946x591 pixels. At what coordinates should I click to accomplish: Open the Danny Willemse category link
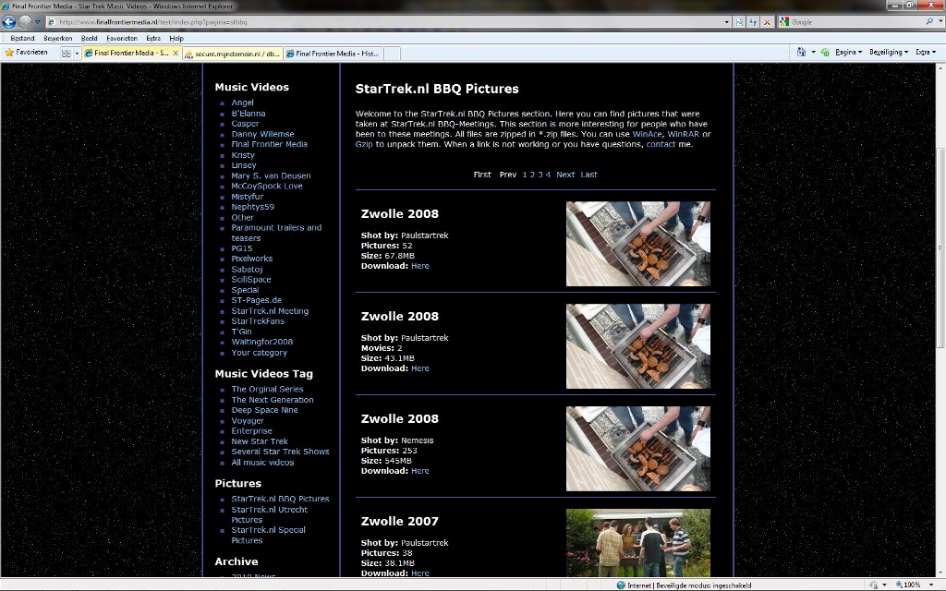pyautogui.click(x=262, y=134)
